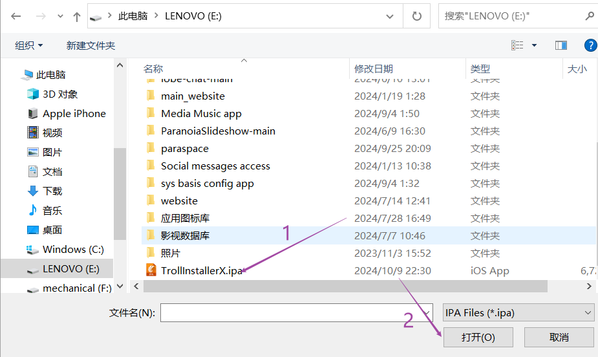Click the TrollInstallerX.ipa file icon

(151, 270)
